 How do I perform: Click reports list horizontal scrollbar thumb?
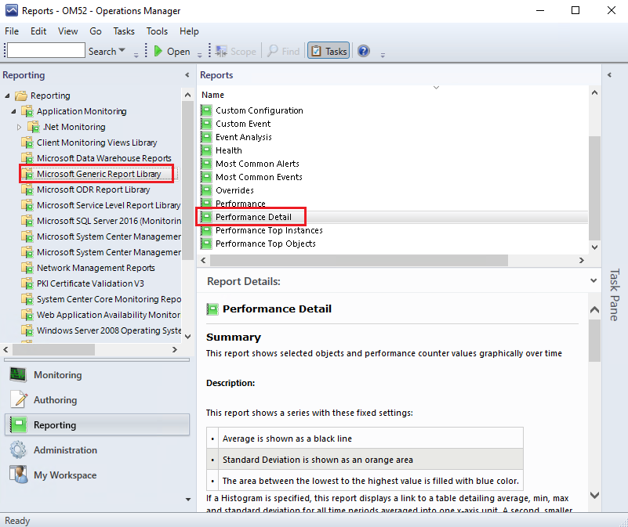coord(359,261)
